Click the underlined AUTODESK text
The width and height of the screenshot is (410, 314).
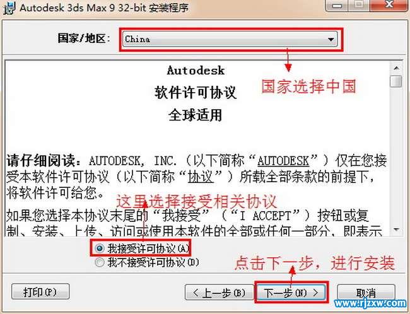(283, 161)
